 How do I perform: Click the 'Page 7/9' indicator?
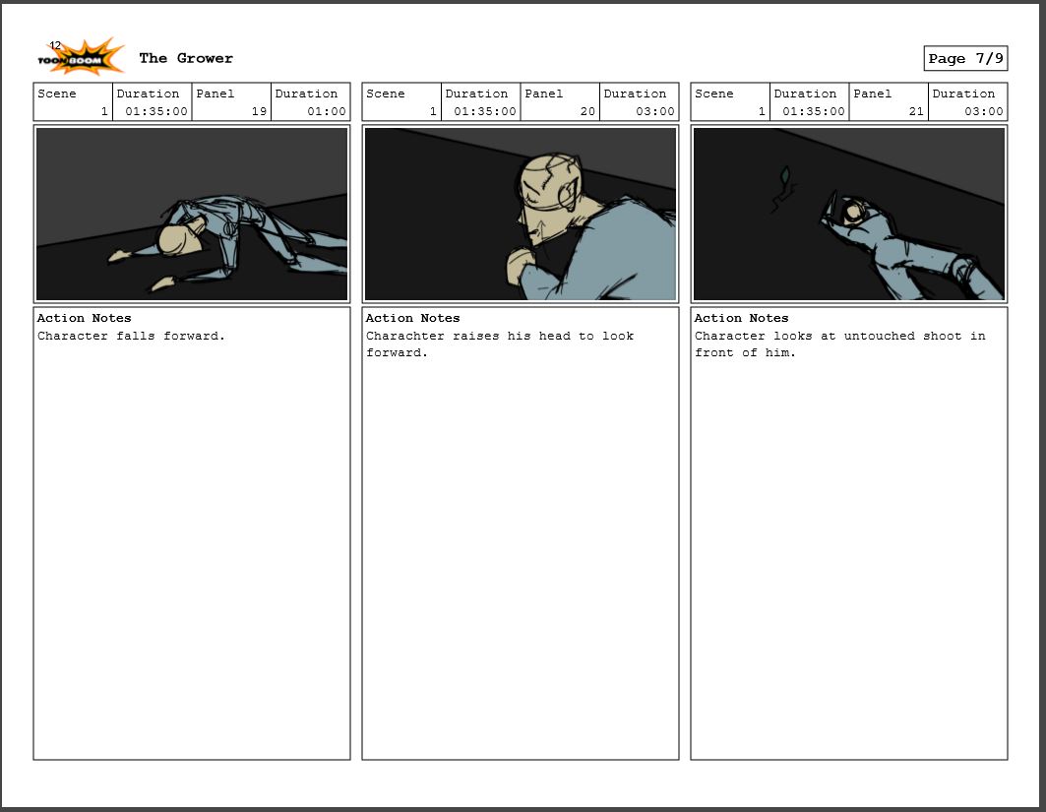[x=965, y=59]
